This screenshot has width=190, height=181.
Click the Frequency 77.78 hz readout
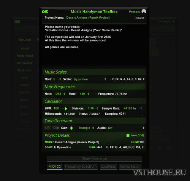(112, 94)
